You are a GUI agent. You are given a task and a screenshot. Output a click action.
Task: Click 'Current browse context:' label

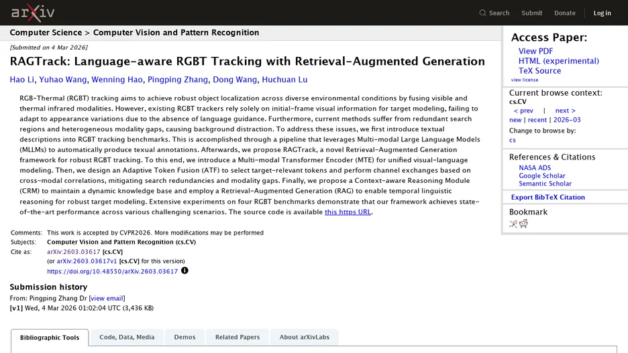coord(556,92)
